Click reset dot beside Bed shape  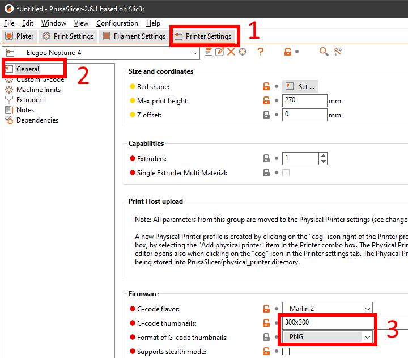(277, 86)
